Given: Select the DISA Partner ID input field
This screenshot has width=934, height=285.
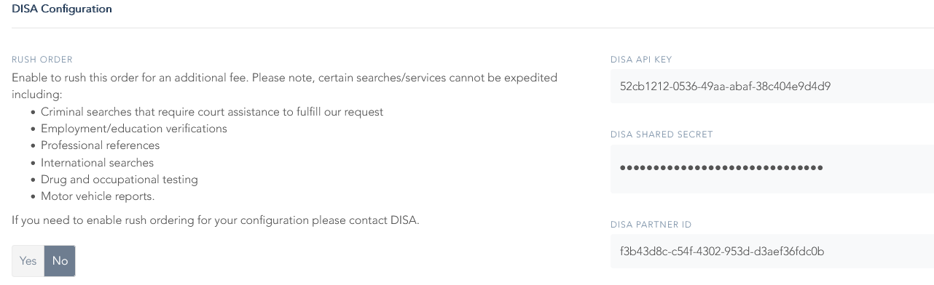Looking at the screenshot, I should pos(772,252).
